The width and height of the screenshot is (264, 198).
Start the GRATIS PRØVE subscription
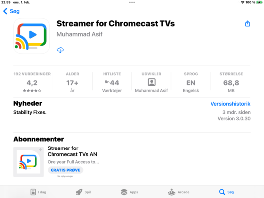[x=65, y=170]
